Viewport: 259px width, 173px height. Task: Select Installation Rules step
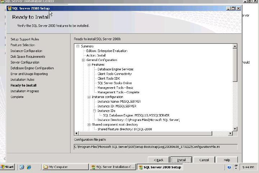point(22,80)
